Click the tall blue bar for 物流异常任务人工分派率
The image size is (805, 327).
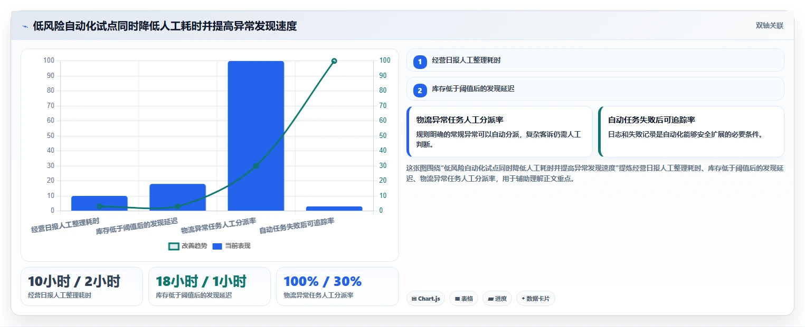(x=255, y=136)
